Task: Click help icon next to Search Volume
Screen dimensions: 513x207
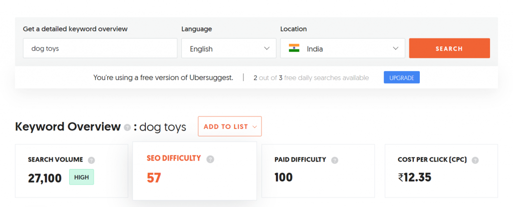Action: [92, 160]
